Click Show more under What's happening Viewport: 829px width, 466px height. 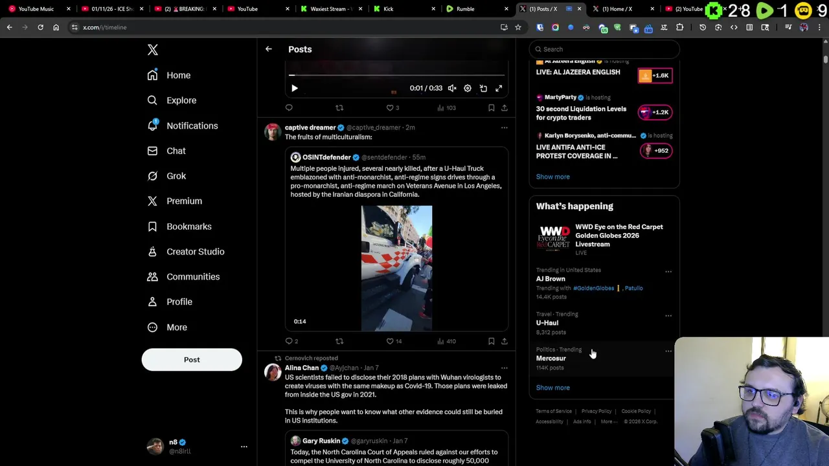552,388
